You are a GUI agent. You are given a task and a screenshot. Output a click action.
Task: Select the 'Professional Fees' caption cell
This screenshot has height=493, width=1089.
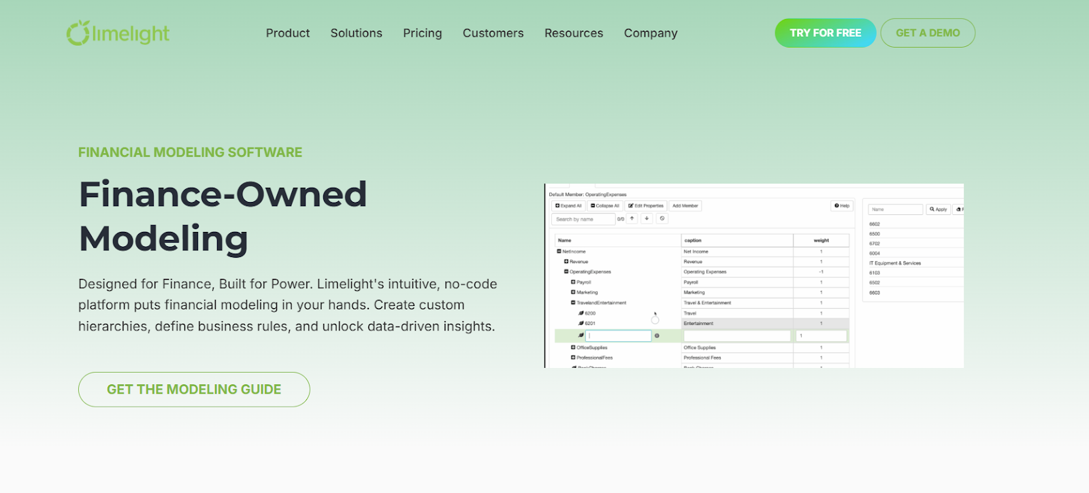[737, 358]
